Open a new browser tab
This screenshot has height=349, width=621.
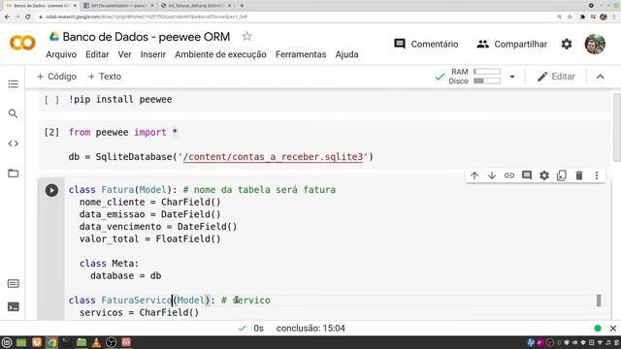point(242,6)
